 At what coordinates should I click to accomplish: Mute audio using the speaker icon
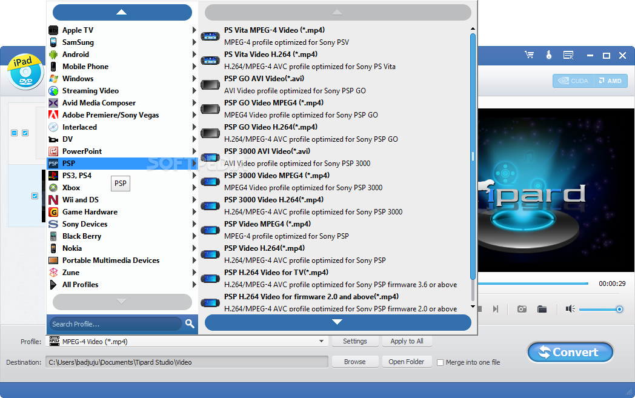(x=570, y=310)
